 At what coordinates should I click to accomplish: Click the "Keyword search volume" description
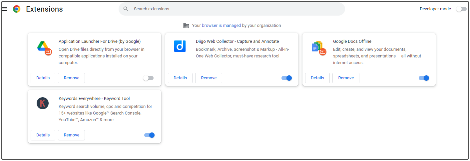pyautogui.click(x=105, y=113)
